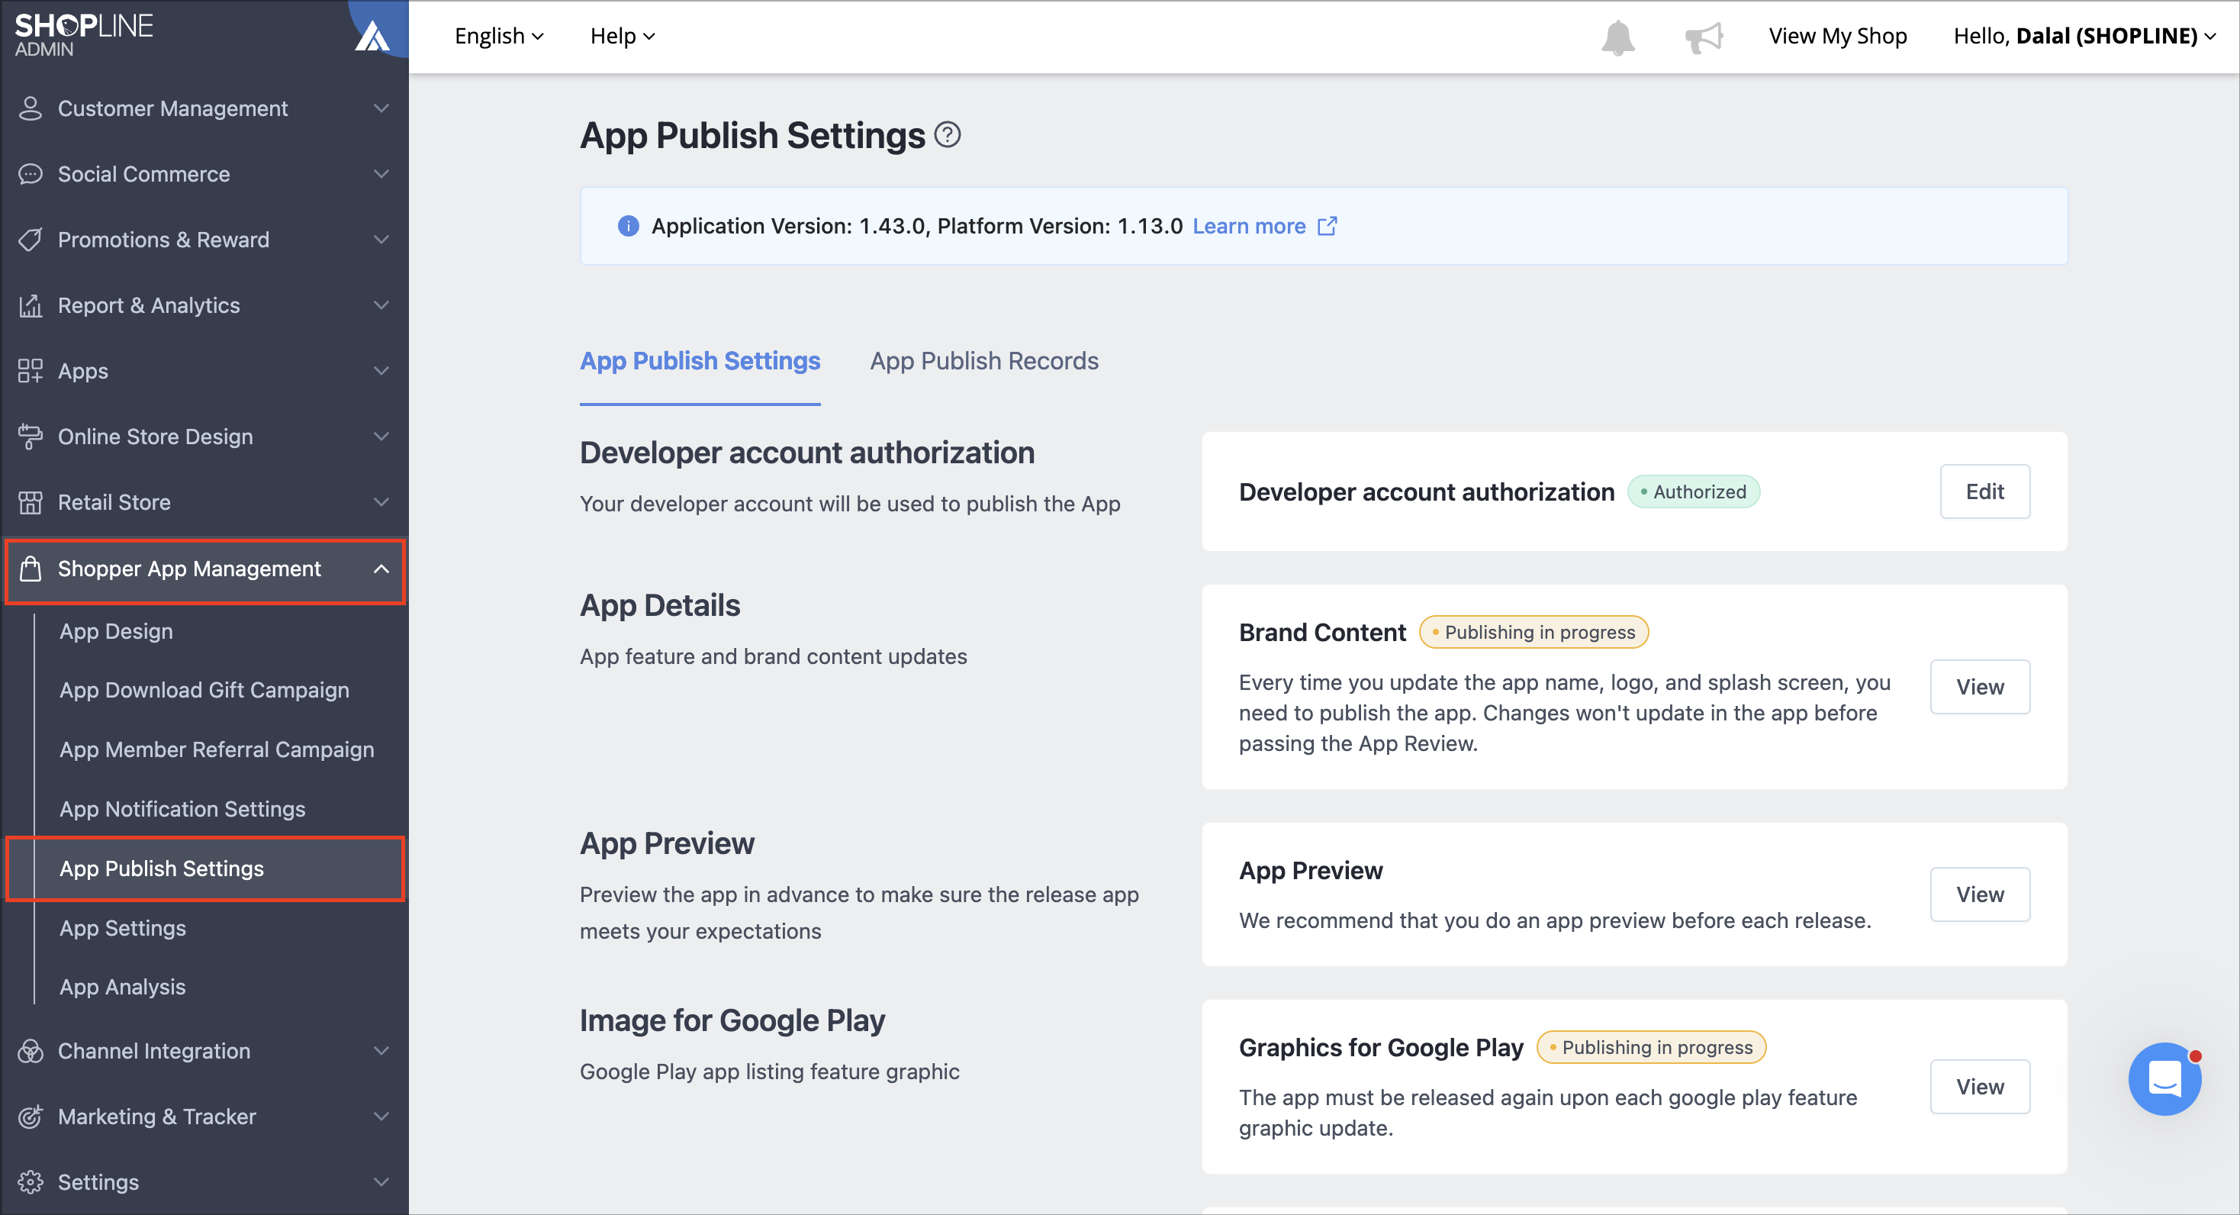Open the Hello, Dalal account dropdown
This screenshot has width=2240, height=1215.
[2084, 37]
